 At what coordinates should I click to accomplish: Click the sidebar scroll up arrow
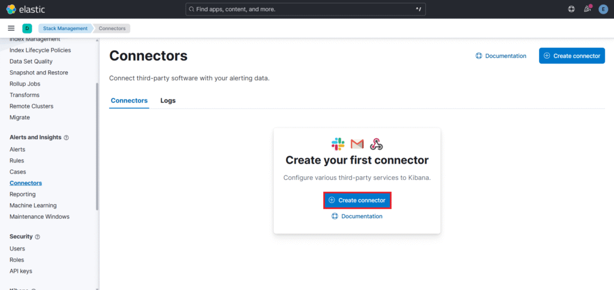click(x=97, y=40)
